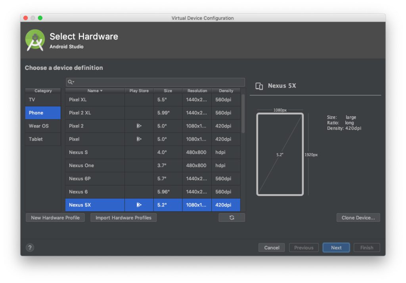The width and height of the screenshot is (406, 283).
Task: Focus the device search field
Action: (x=155, y=82)
